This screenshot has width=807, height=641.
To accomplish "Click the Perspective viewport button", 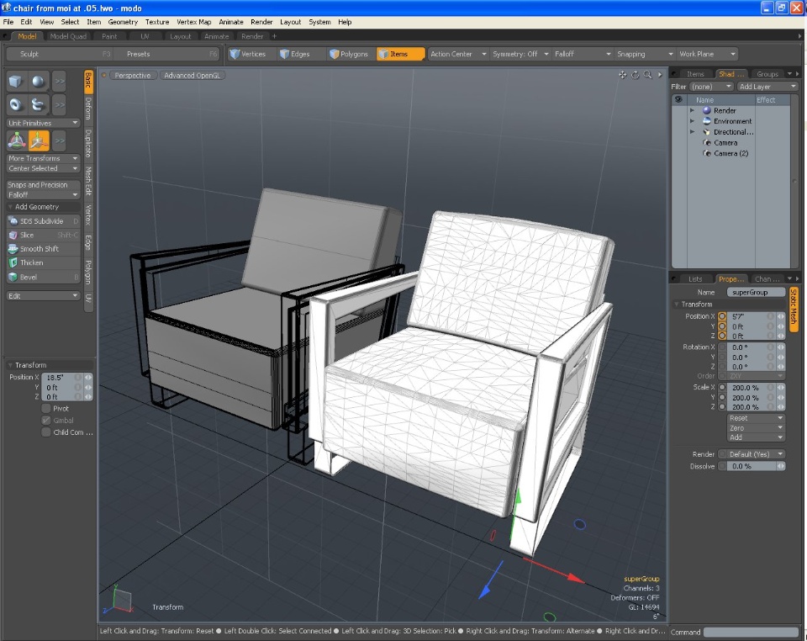I will pyautogui.click(x=133, y=75).
